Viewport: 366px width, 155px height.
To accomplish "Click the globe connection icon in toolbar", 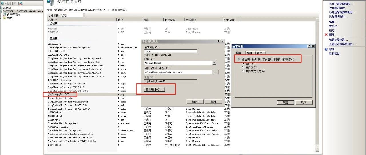I will (21, 3).
